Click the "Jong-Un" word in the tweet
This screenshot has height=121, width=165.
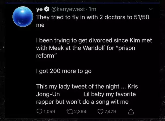[48, 94]
